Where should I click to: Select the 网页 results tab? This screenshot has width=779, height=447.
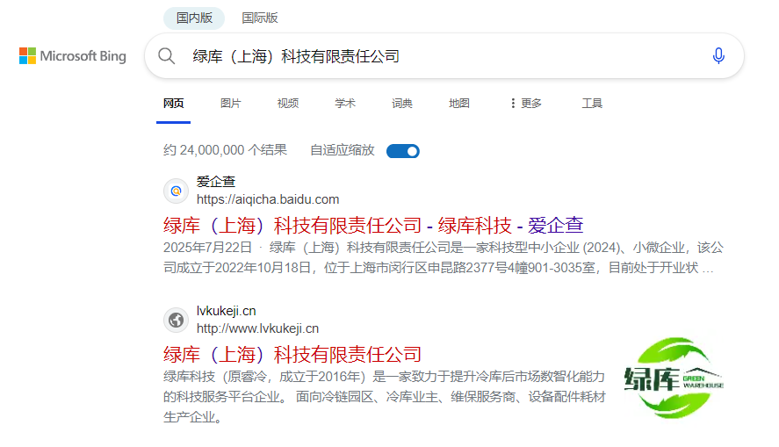[173, 104]
